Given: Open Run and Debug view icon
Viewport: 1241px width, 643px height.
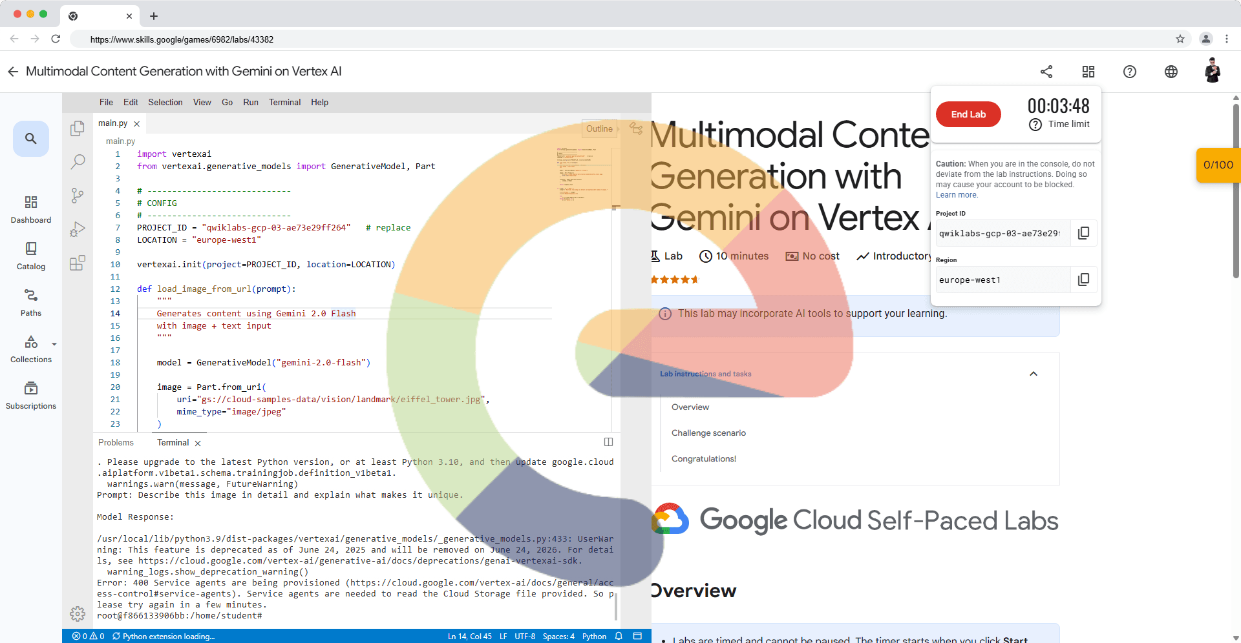Looking at the screenshot, I should click(78, 229).
